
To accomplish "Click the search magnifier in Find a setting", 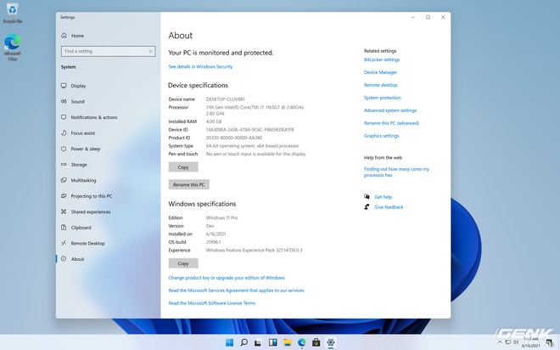I will point(151,51).
